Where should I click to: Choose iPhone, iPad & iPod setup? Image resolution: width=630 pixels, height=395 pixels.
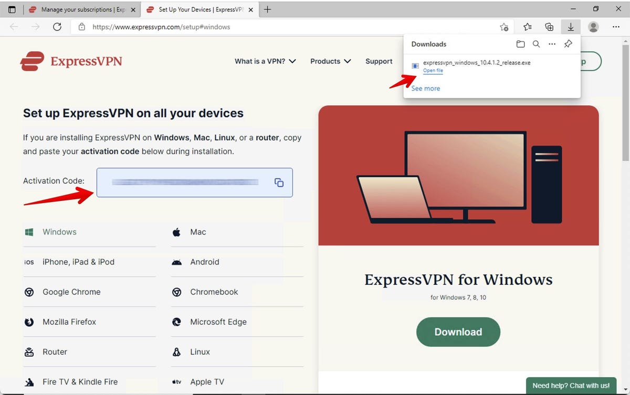89,262
